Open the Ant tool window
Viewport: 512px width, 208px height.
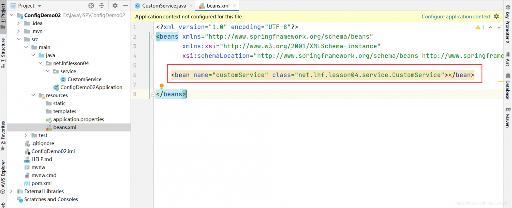(x=508, y=58)
